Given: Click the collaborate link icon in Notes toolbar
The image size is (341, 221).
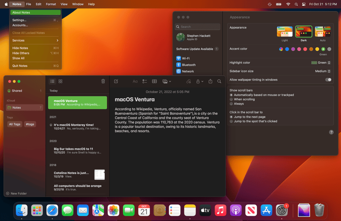Looking at the screenshot, I should coord(189,81).
